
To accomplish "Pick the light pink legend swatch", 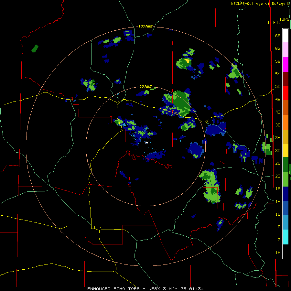I will coord(286,50).
